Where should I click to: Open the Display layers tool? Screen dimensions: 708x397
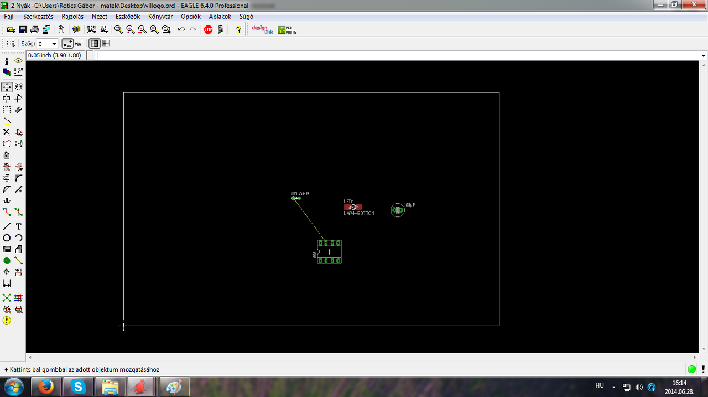click(7, 72)
